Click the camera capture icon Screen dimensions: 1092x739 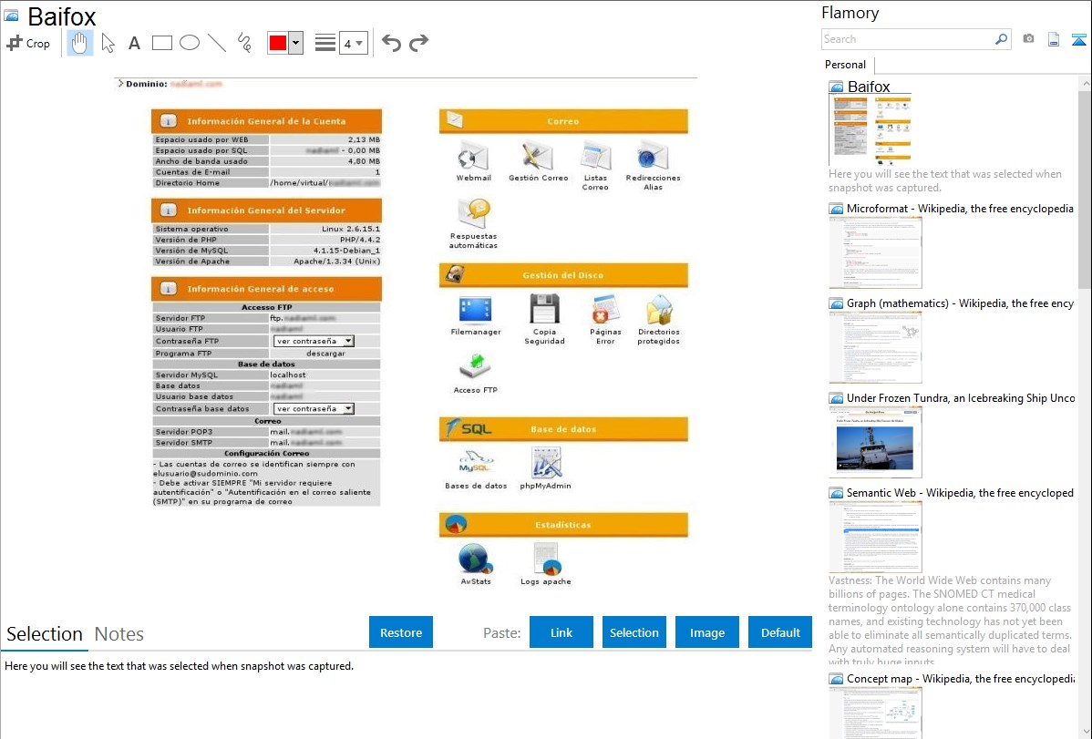(1028, 39)
